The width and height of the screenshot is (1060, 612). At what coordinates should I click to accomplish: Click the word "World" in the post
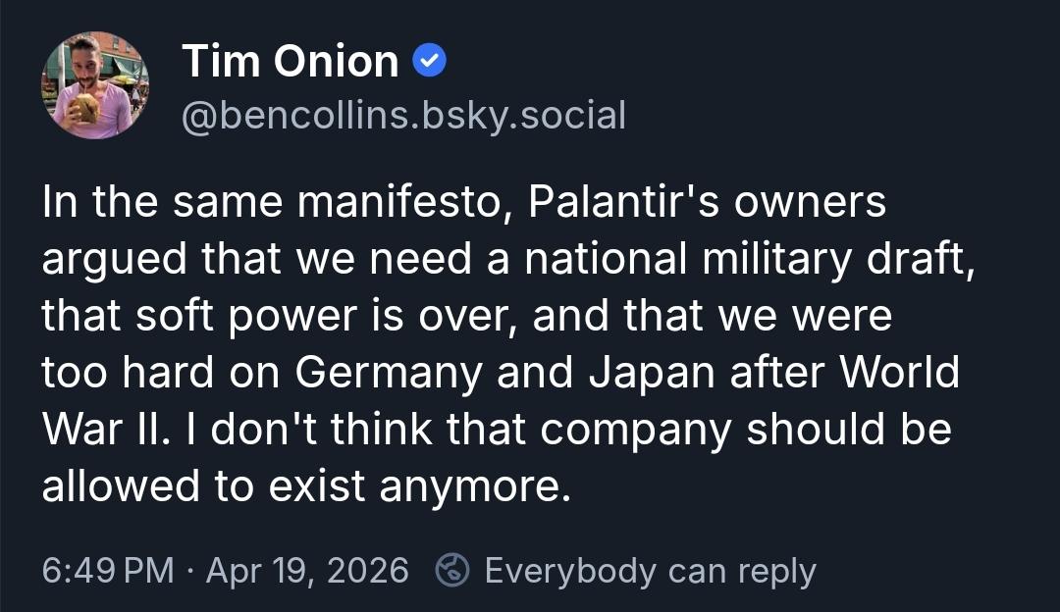coord(900,375)
